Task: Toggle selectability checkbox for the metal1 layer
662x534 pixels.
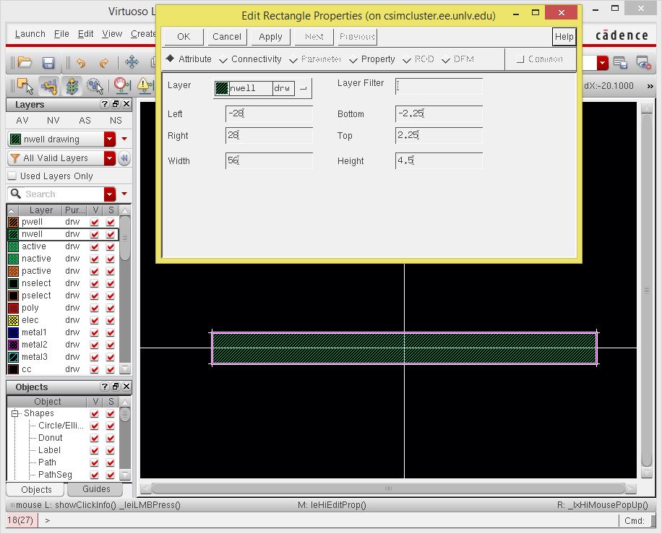Action: pyautogui.click(x=111, y=332)
